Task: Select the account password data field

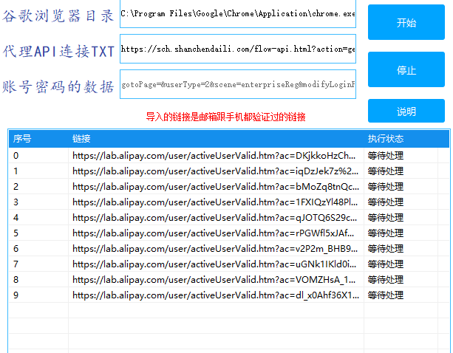Action: pyautogui.click(x=237, y=84)
